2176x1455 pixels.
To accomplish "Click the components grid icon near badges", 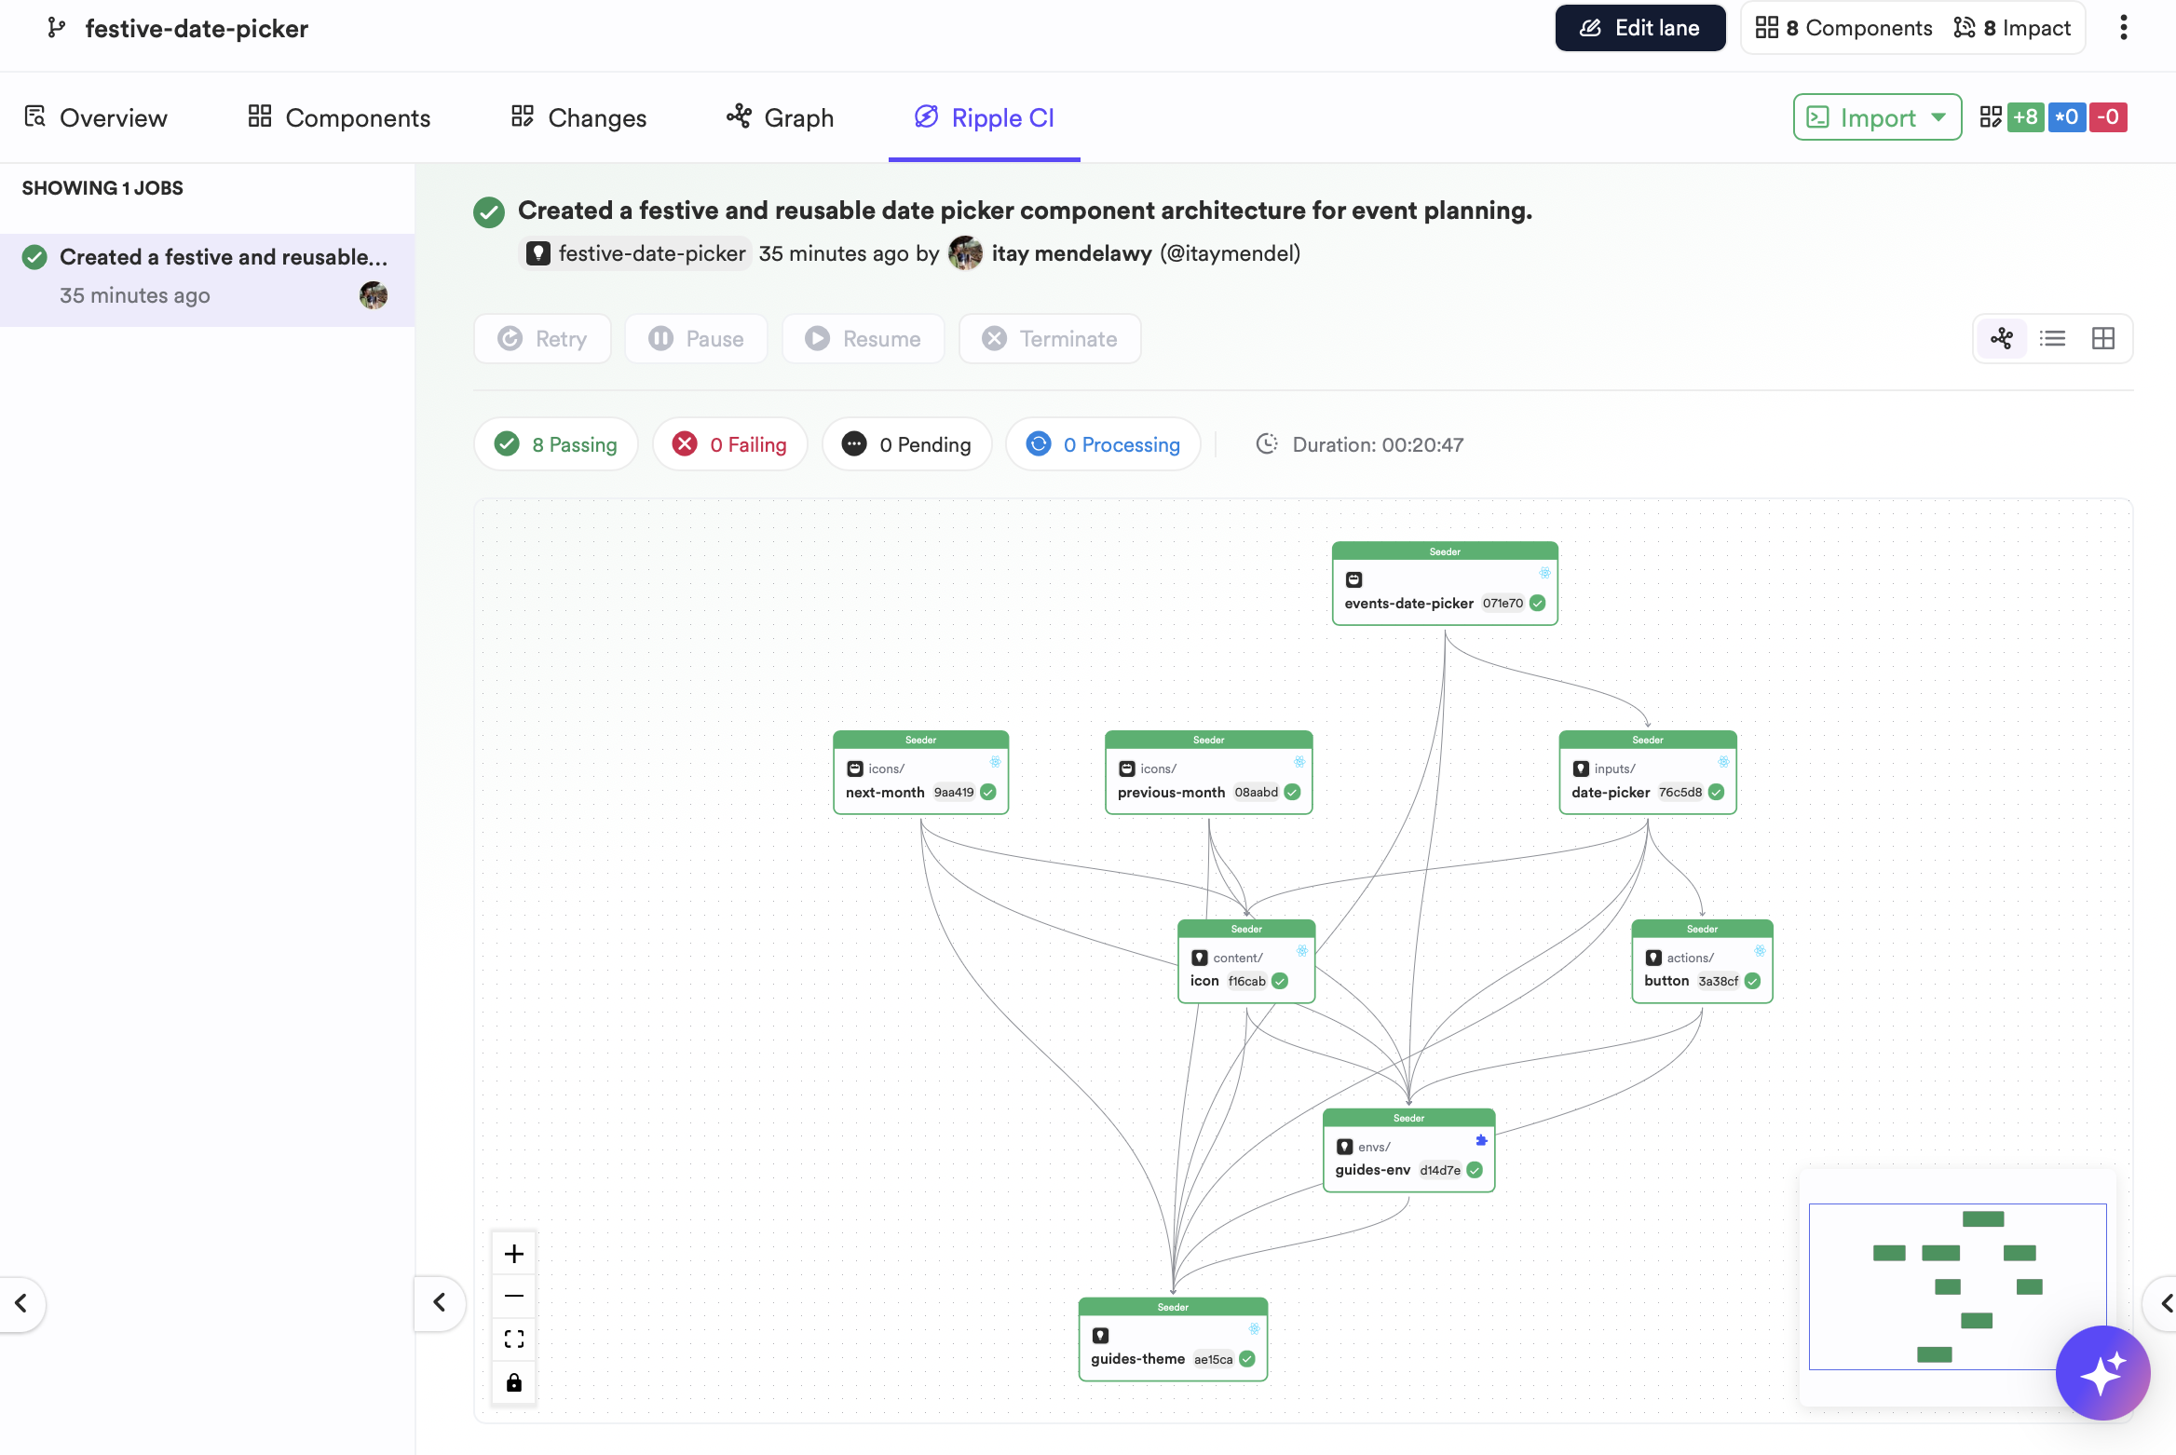I will coord(1990,117).
